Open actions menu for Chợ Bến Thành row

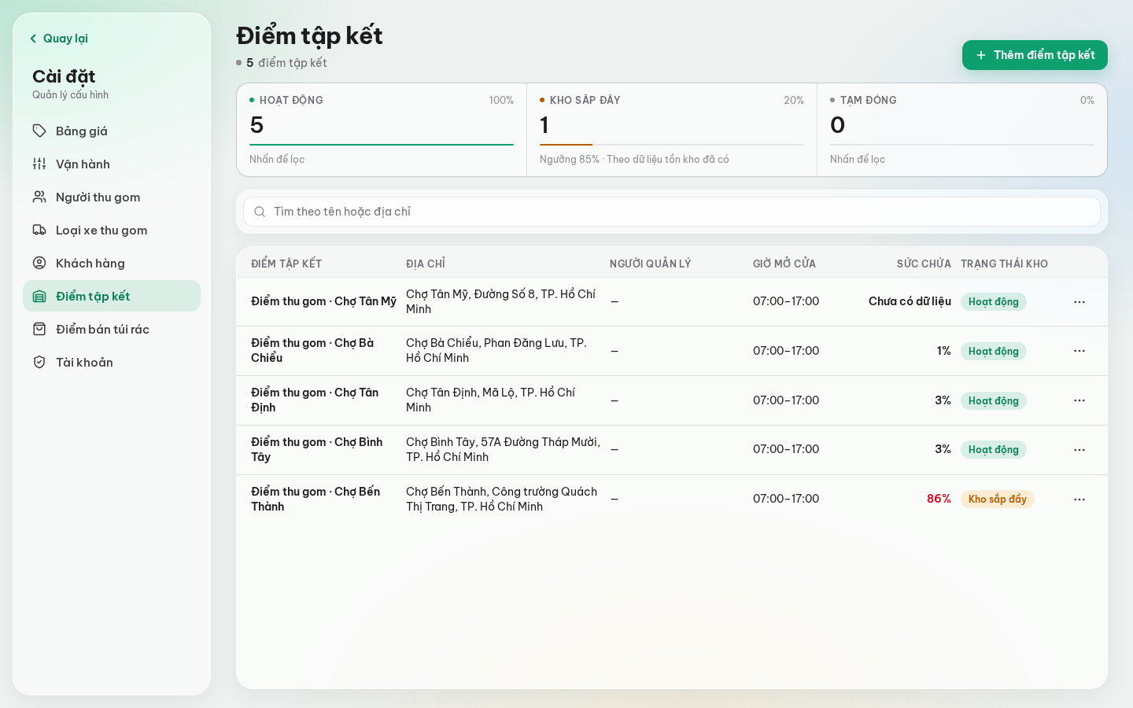1079,500
